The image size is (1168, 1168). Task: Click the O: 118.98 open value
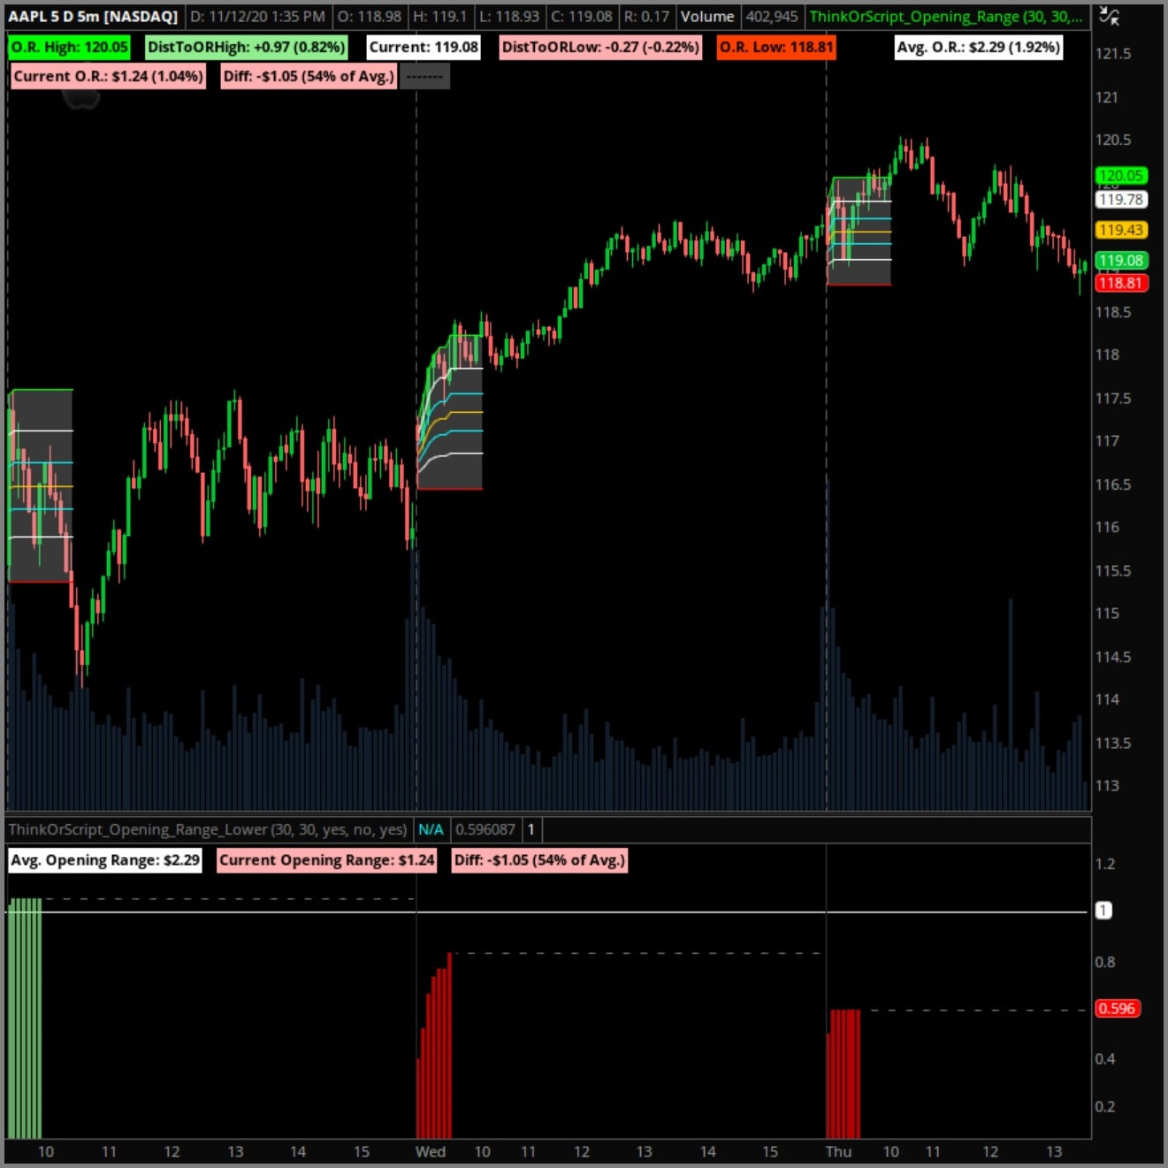pyautogui.click(x=370, y=16)
